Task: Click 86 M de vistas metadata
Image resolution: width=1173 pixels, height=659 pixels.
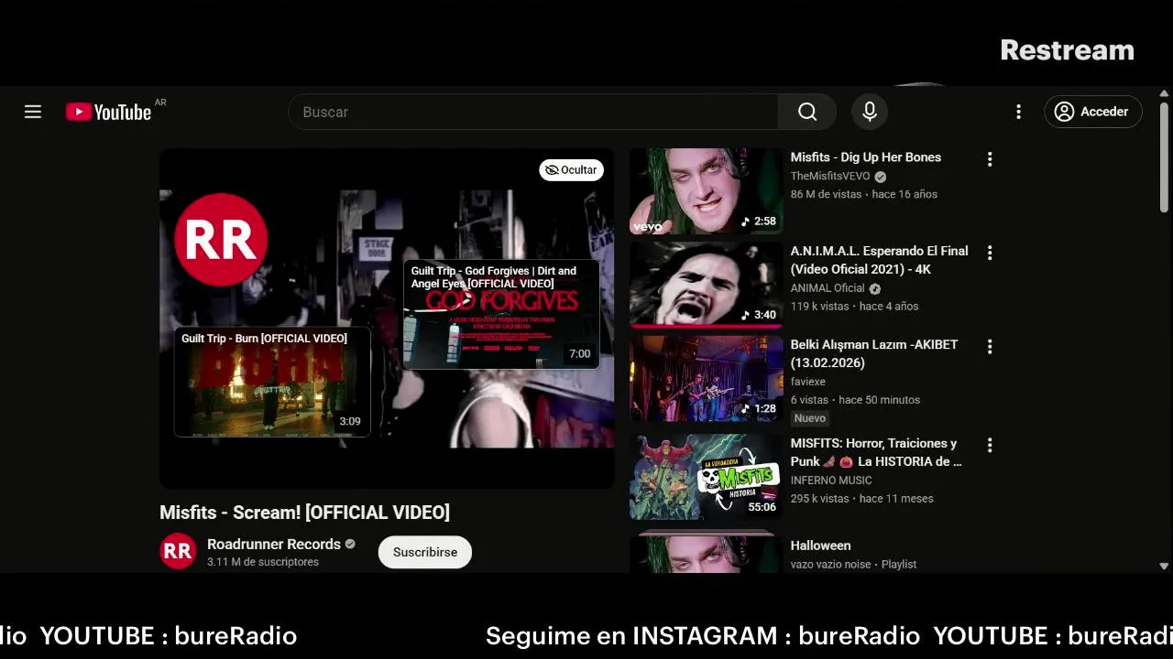Action: point(826,194)
